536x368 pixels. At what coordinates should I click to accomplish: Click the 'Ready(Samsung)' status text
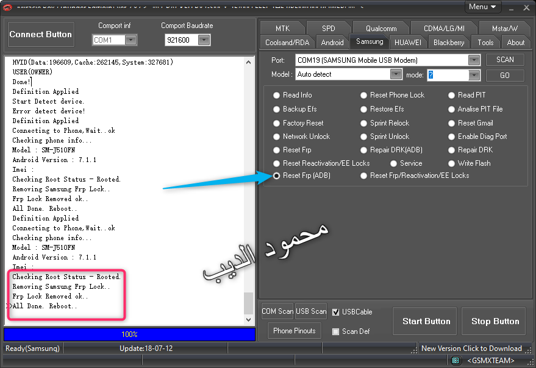pos(32,349)
